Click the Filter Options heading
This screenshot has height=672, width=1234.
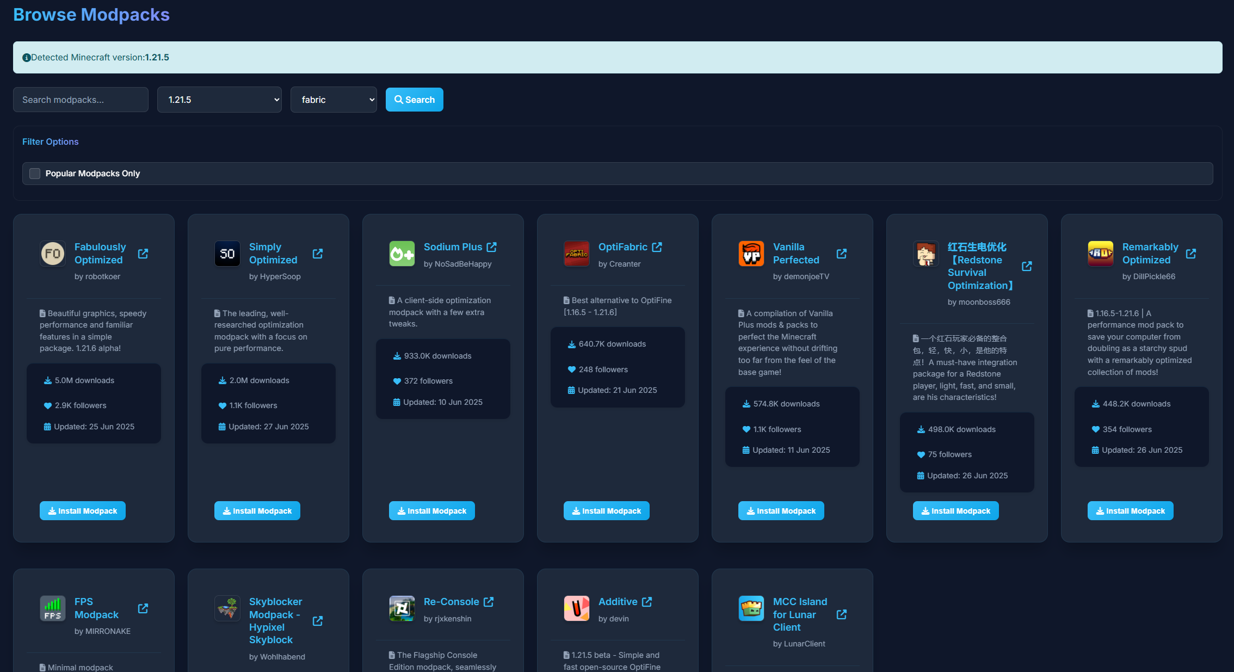(51, 141)
